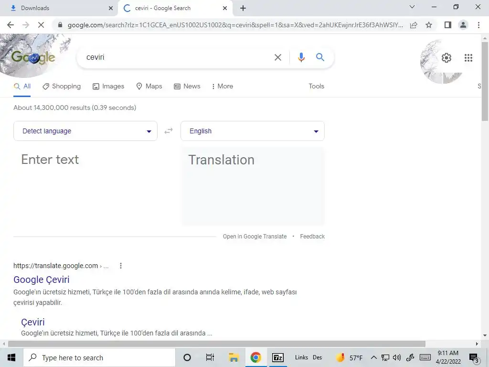Open the tab search chevron
Screen dimensions: 489x367
[x=412, y=7]
